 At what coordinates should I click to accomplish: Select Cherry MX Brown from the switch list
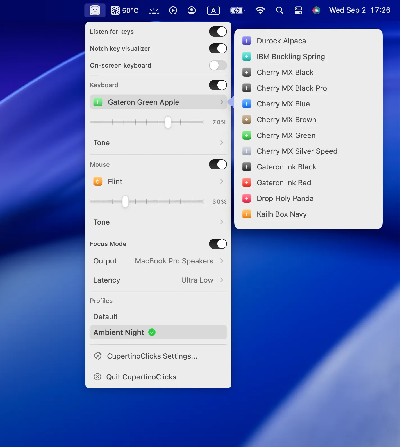click(308, 120)
